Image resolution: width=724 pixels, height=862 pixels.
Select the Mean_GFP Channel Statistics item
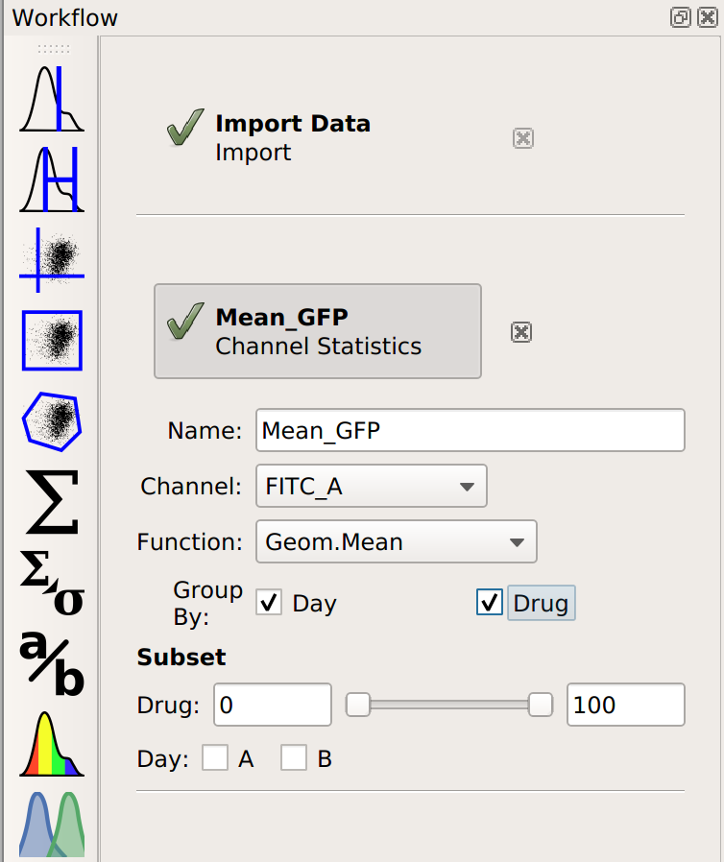[318, 331]
